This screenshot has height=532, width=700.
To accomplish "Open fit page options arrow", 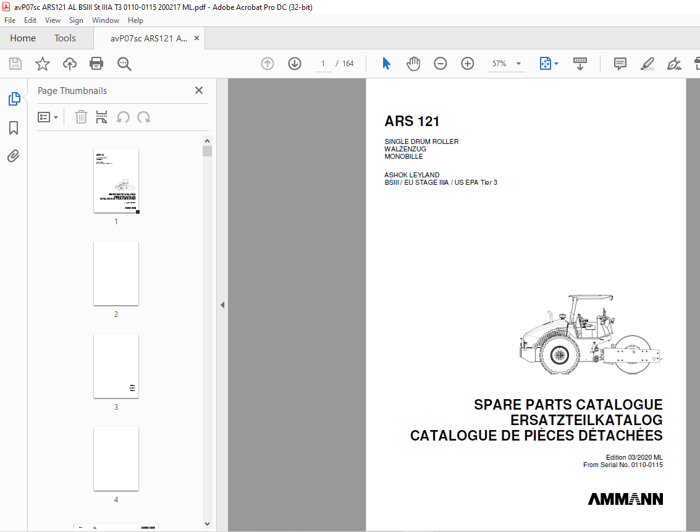I will pos(556,64).
